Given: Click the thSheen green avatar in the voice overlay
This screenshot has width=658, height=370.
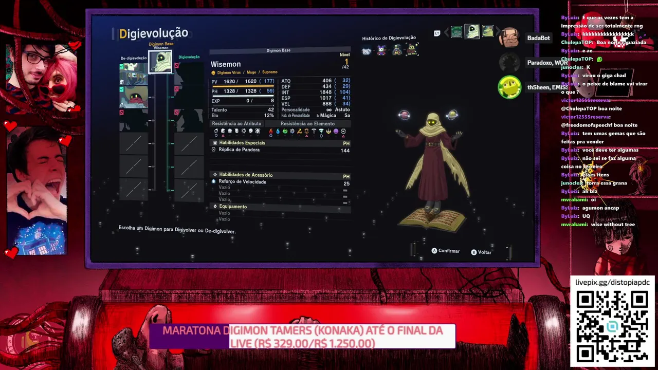Looking at the screenshot, I should [x=509, y=87].
